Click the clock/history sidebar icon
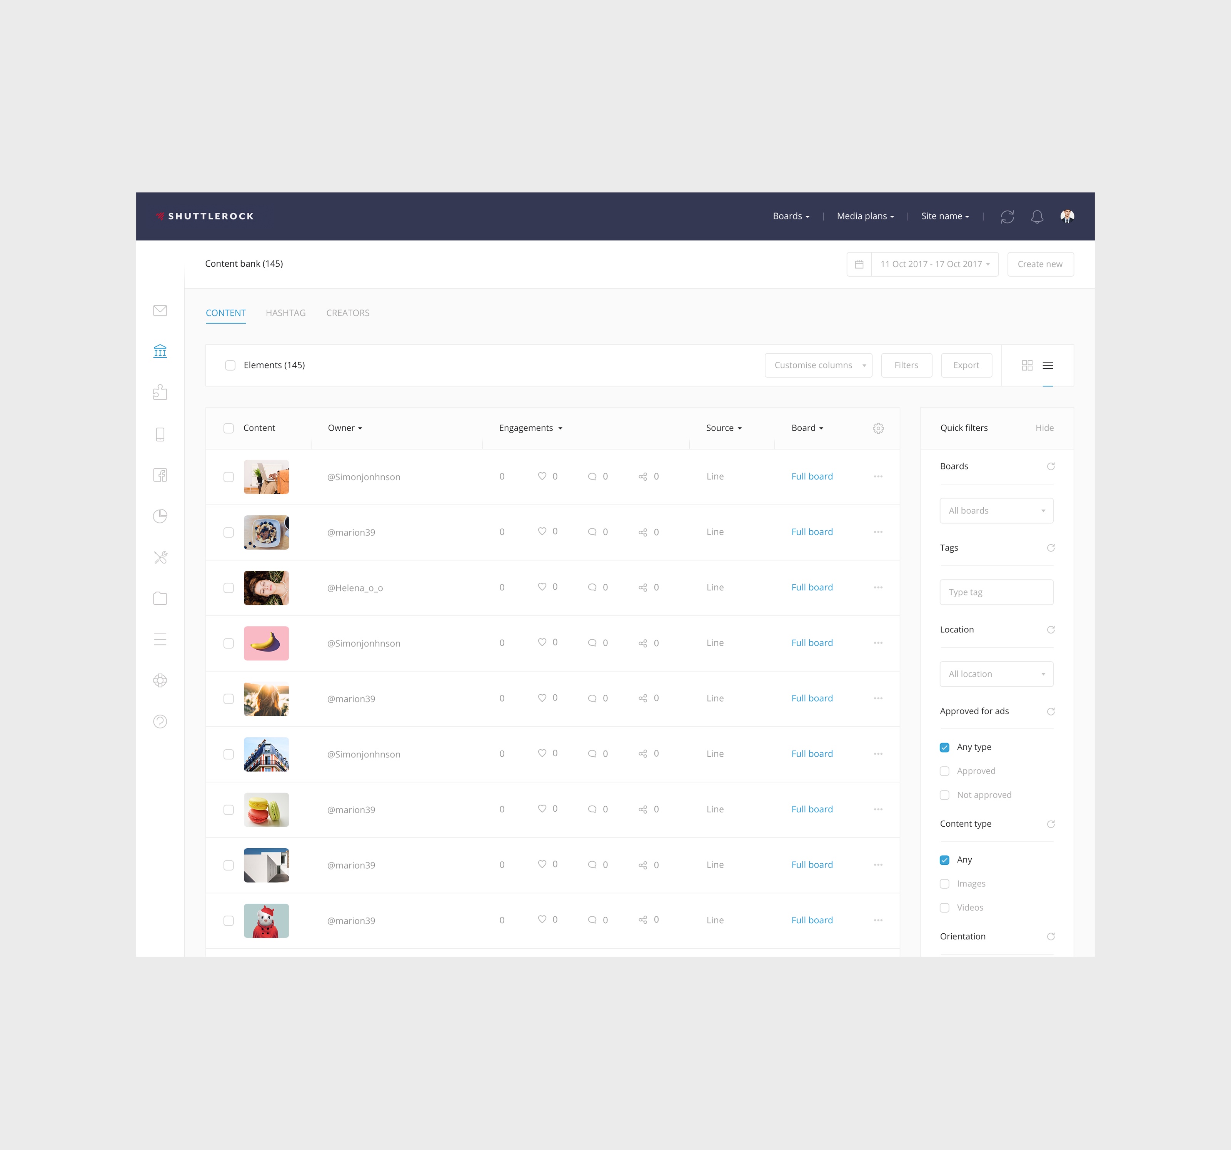Image resolution: width=1231 pixels, height=1150 pixels. 160,516
